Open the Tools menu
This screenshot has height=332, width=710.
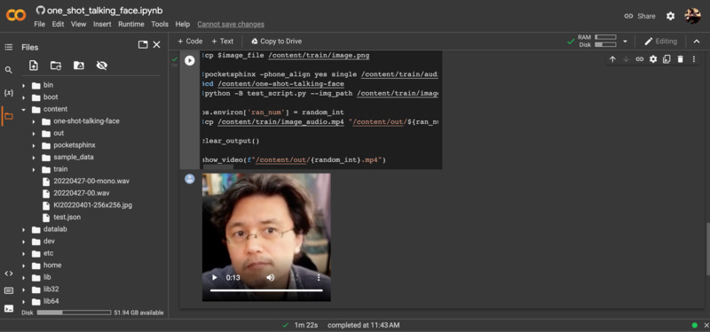click(x=160, y=25)
